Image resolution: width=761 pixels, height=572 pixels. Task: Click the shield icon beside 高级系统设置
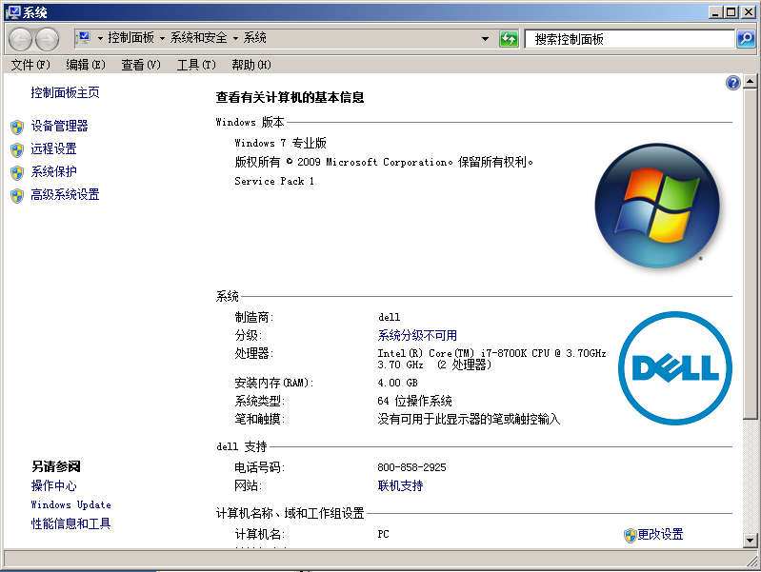[x=17, y=196]
